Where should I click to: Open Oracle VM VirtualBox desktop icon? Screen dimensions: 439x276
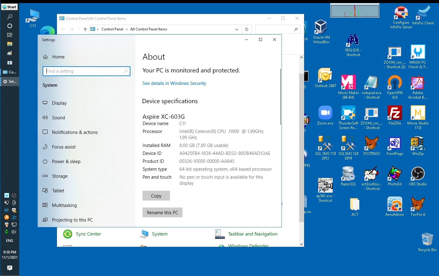click(321, 31)
